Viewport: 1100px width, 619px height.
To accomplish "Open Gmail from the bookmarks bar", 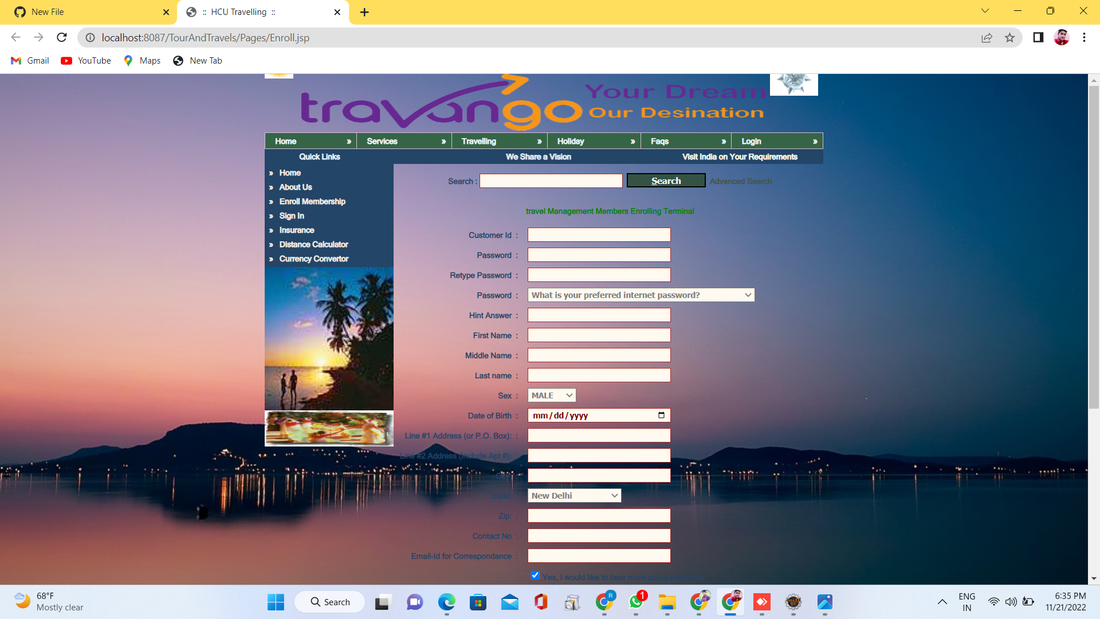I will 29,60.
